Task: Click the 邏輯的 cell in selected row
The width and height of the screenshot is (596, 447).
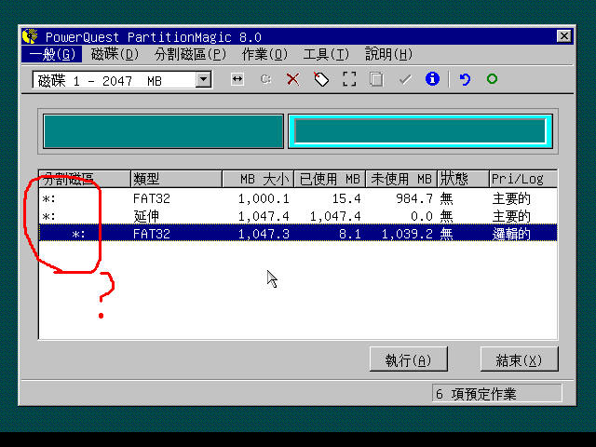Action: (511, 234)
